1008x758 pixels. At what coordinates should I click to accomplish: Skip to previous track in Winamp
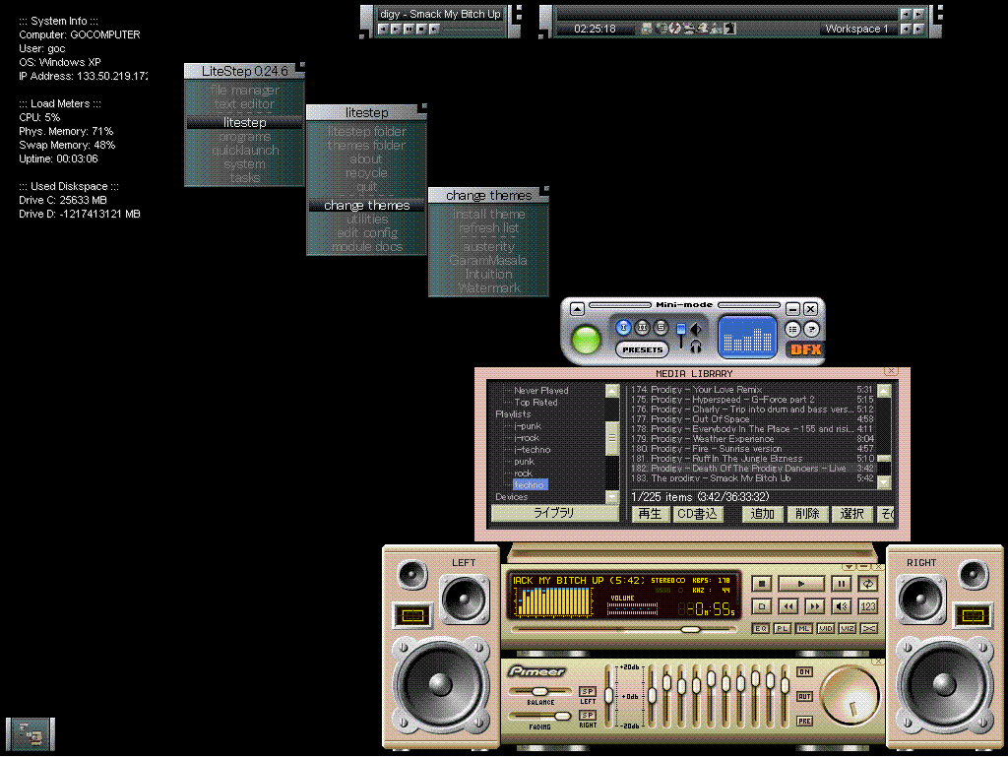click(788, 605)
